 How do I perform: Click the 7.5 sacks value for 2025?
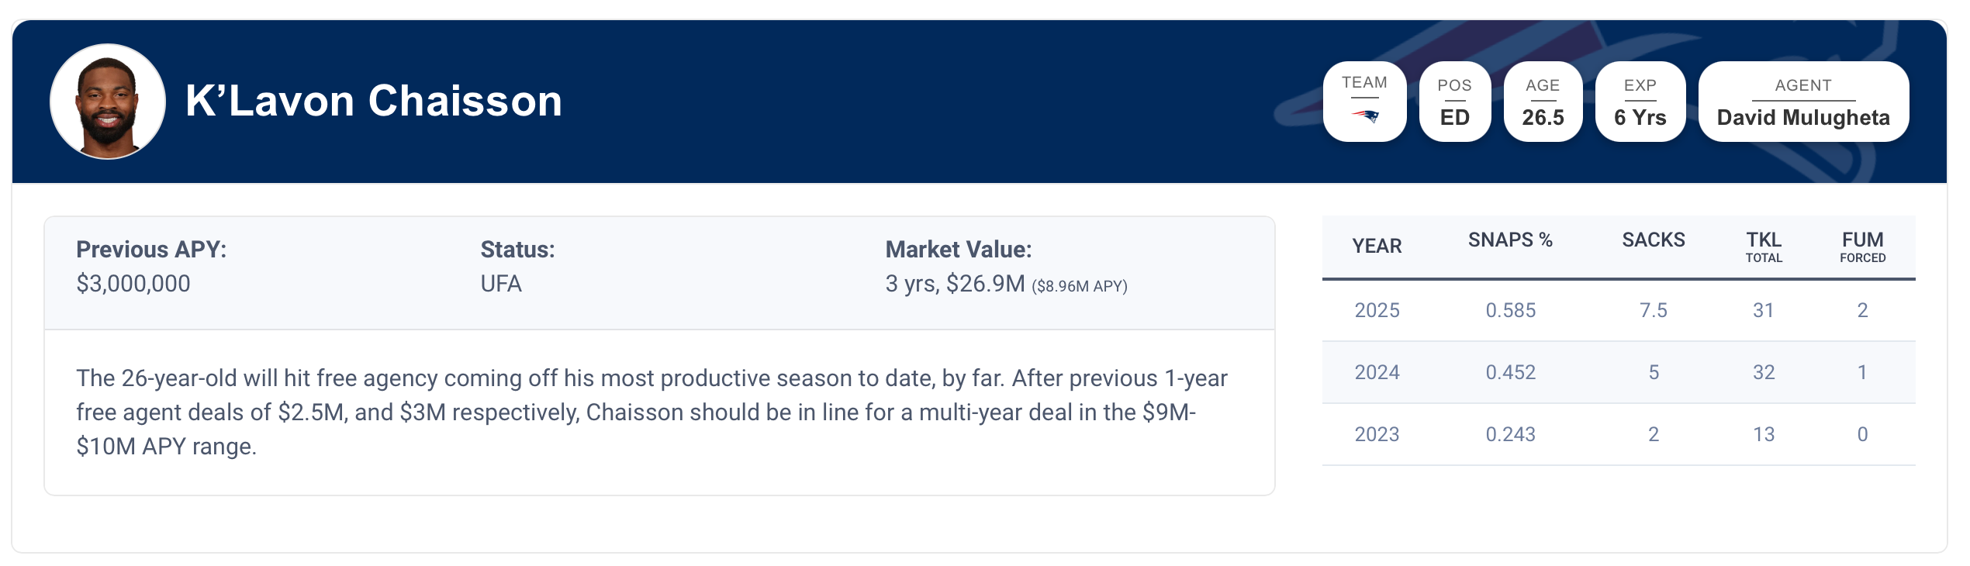point(1653,310)
